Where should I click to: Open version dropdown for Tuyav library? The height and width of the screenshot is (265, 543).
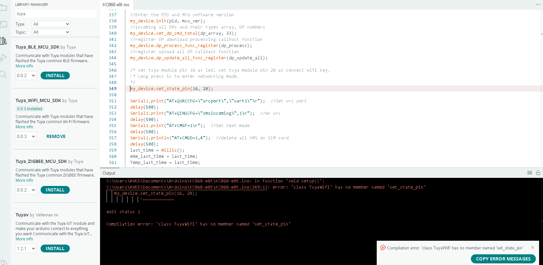tap(26, 248)
